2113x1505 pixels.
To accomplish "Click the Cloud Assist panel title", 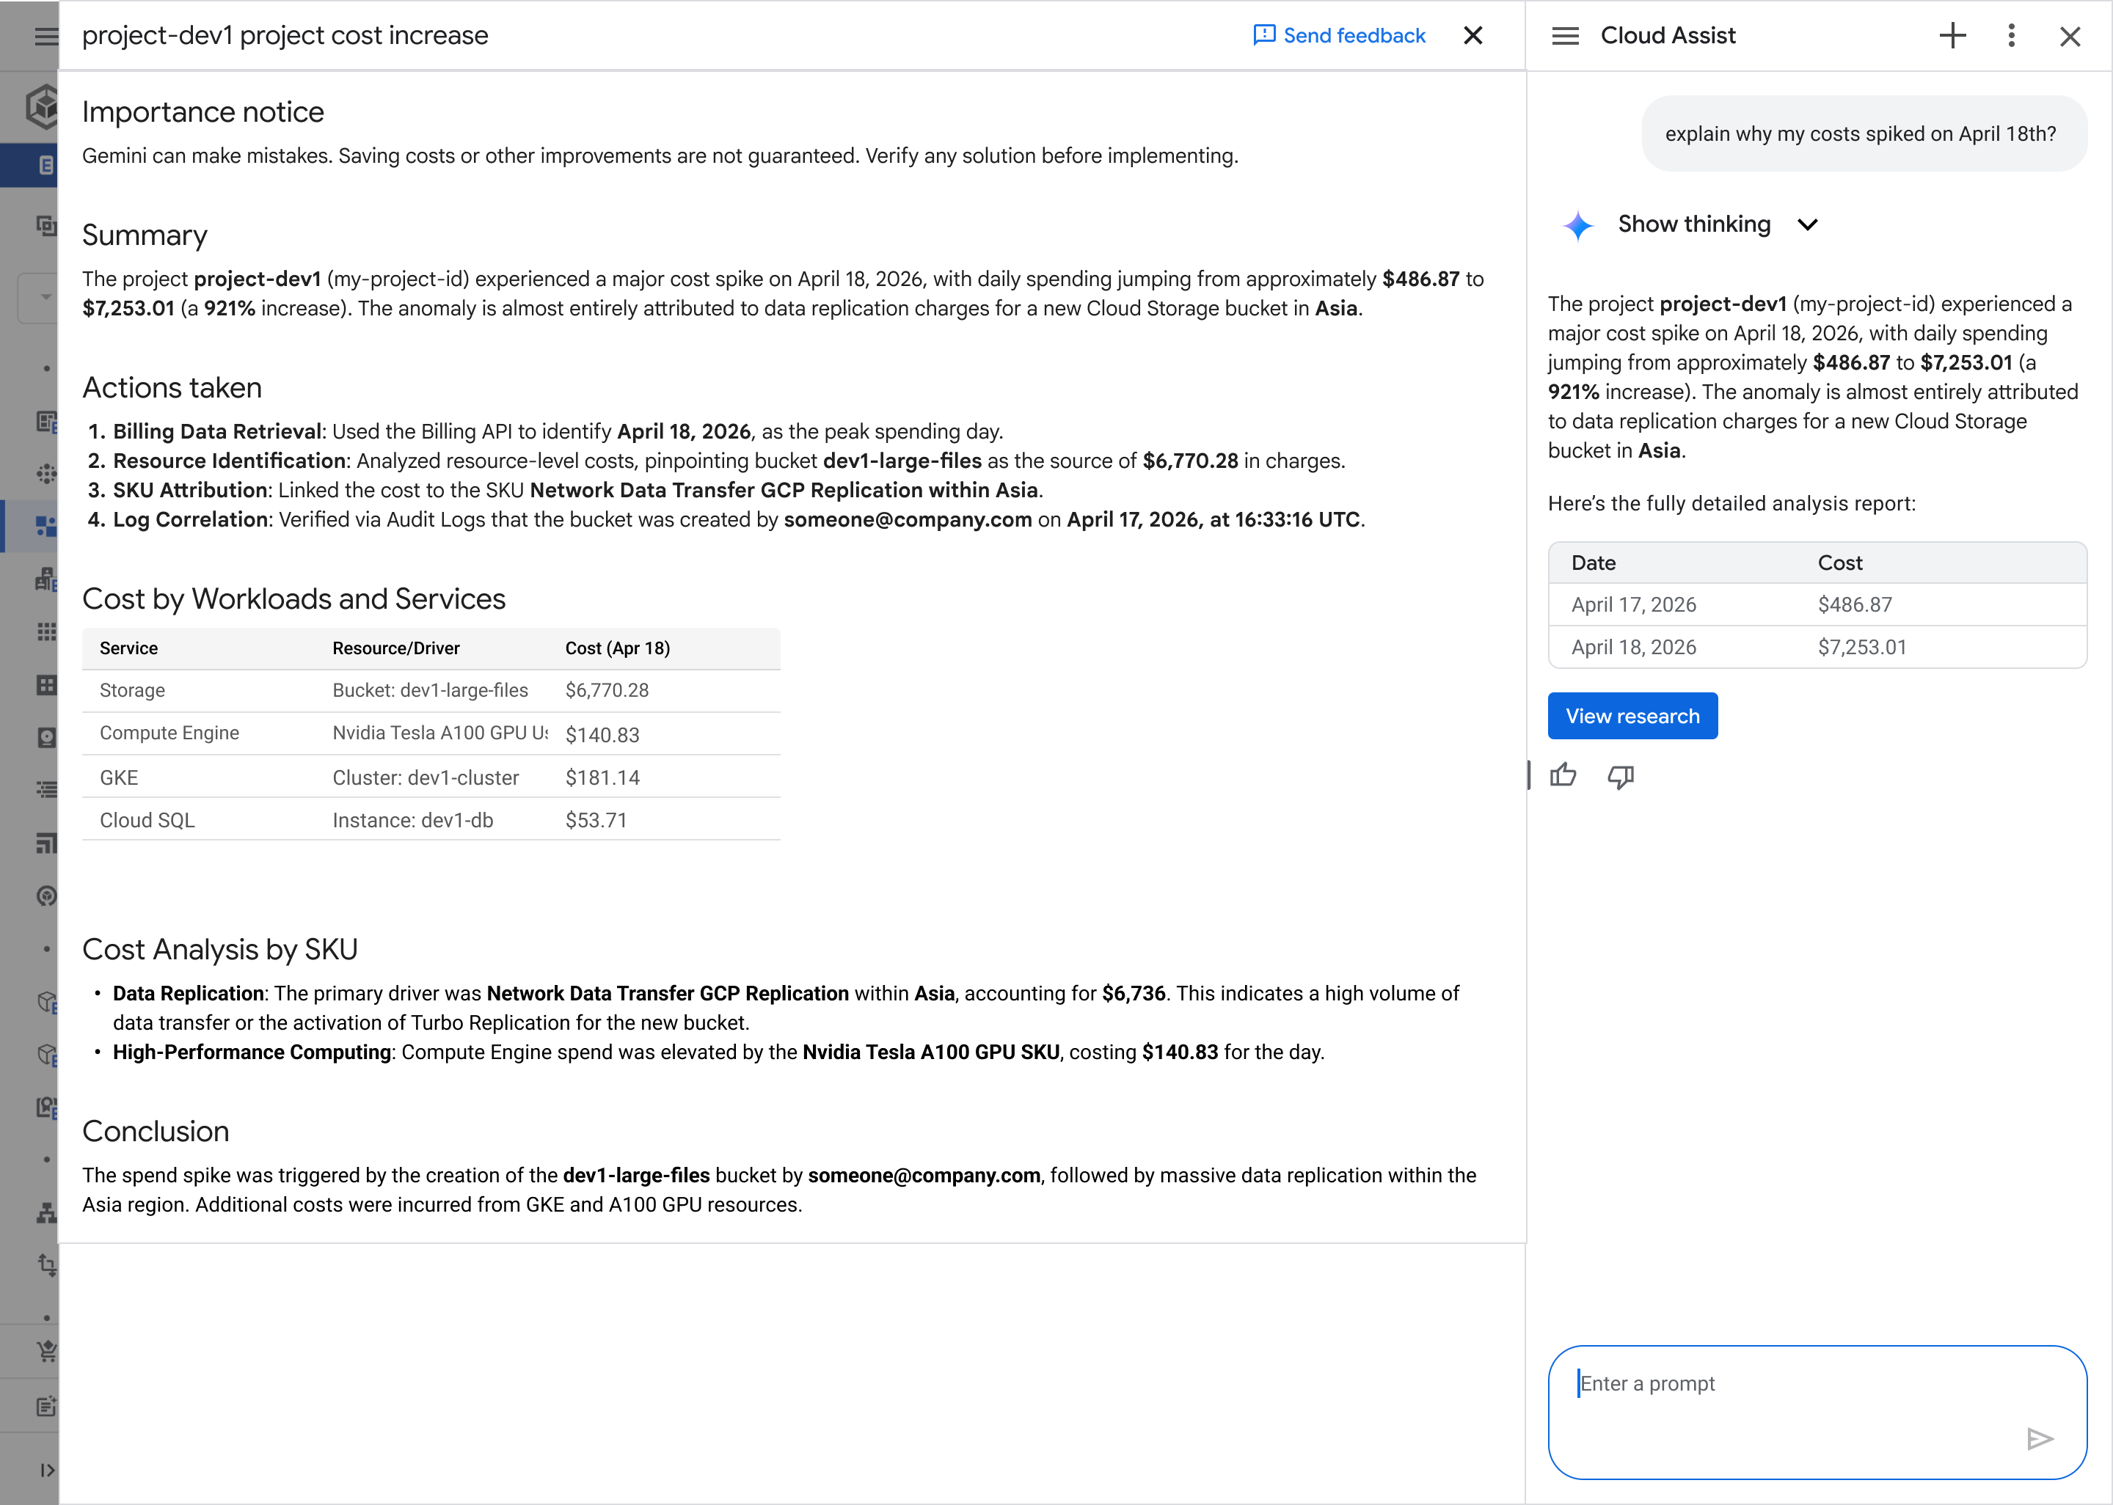I will (x=1668, y=35).
